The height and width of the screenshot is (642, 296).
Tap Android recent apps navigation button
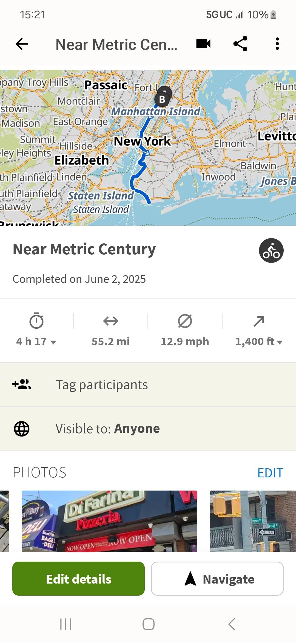click(66, 624)
